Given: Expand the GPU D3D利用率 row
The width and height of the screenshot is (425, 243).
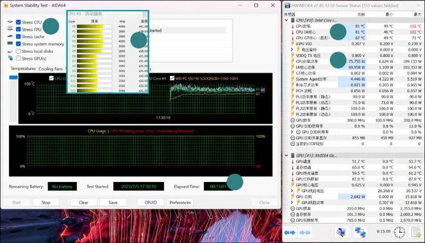Looking at the screenshot, I should tap(292, 132).
